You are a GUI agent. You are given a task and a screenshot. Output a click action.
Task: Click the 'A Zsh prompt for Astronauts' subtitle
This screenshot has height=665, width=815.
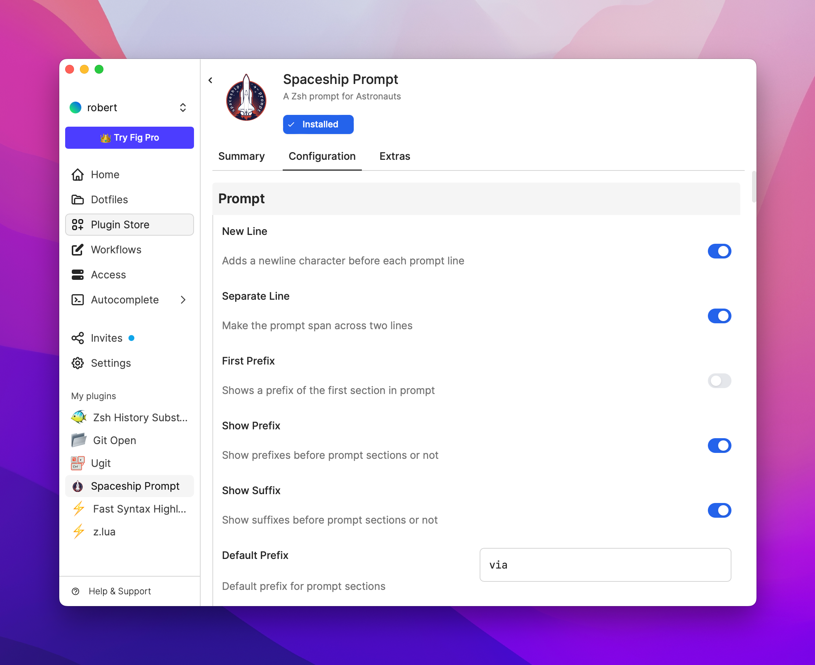coord(342,96)
